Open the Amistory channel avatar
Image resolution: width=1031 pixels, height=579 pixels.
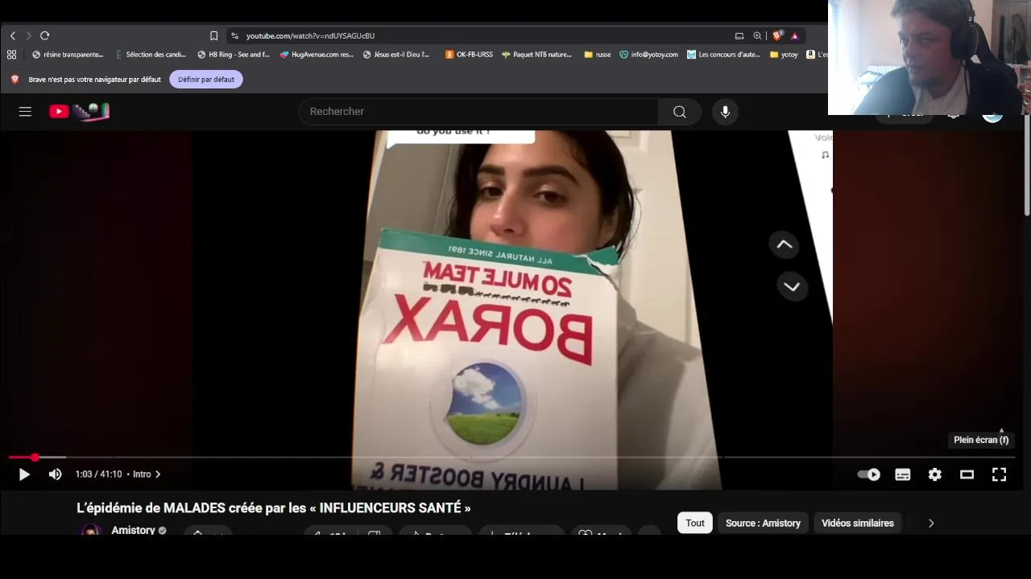point(91,530)
